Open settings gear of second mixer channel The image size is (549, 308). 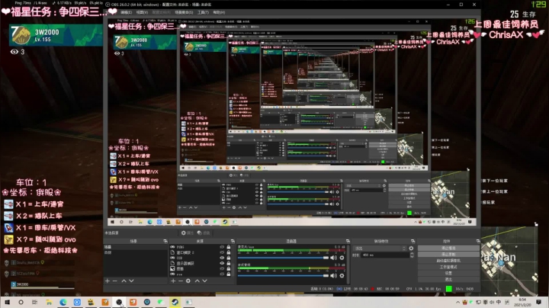342,275
